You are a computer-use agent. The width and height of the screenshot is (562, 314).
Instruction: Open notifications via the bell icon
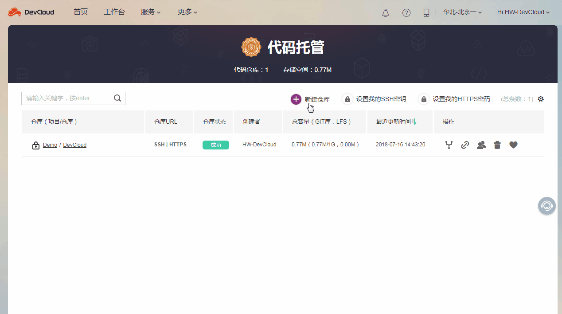pos(385,12)
